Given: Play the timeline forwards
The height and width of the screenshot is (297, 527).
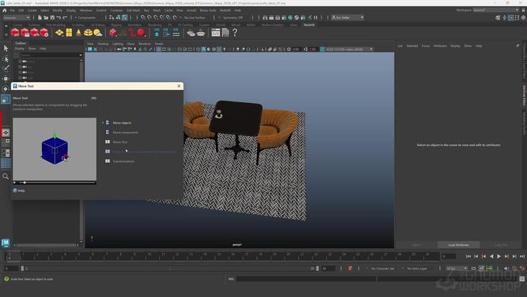Looking at the screenshot, I should [499, 257].
